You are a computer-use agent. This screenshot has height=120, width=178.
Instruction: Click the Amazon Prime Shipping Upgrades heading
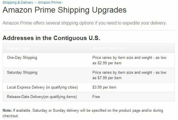pos(65,10)
